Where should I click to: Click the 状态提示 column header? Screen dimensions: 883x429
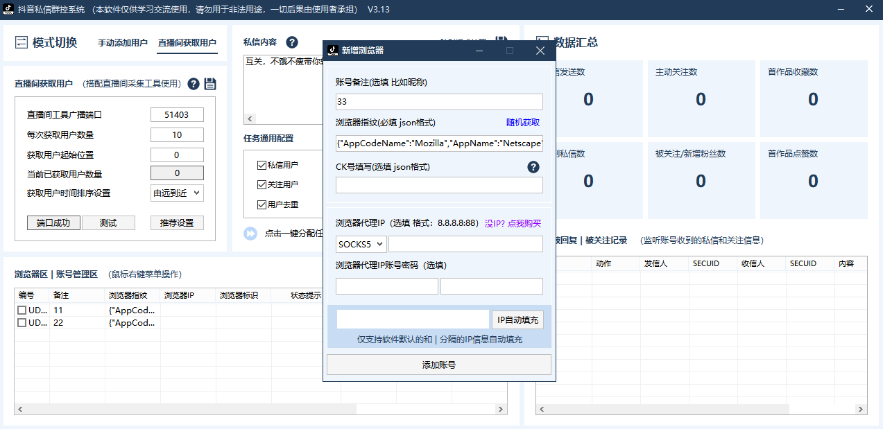306,295
